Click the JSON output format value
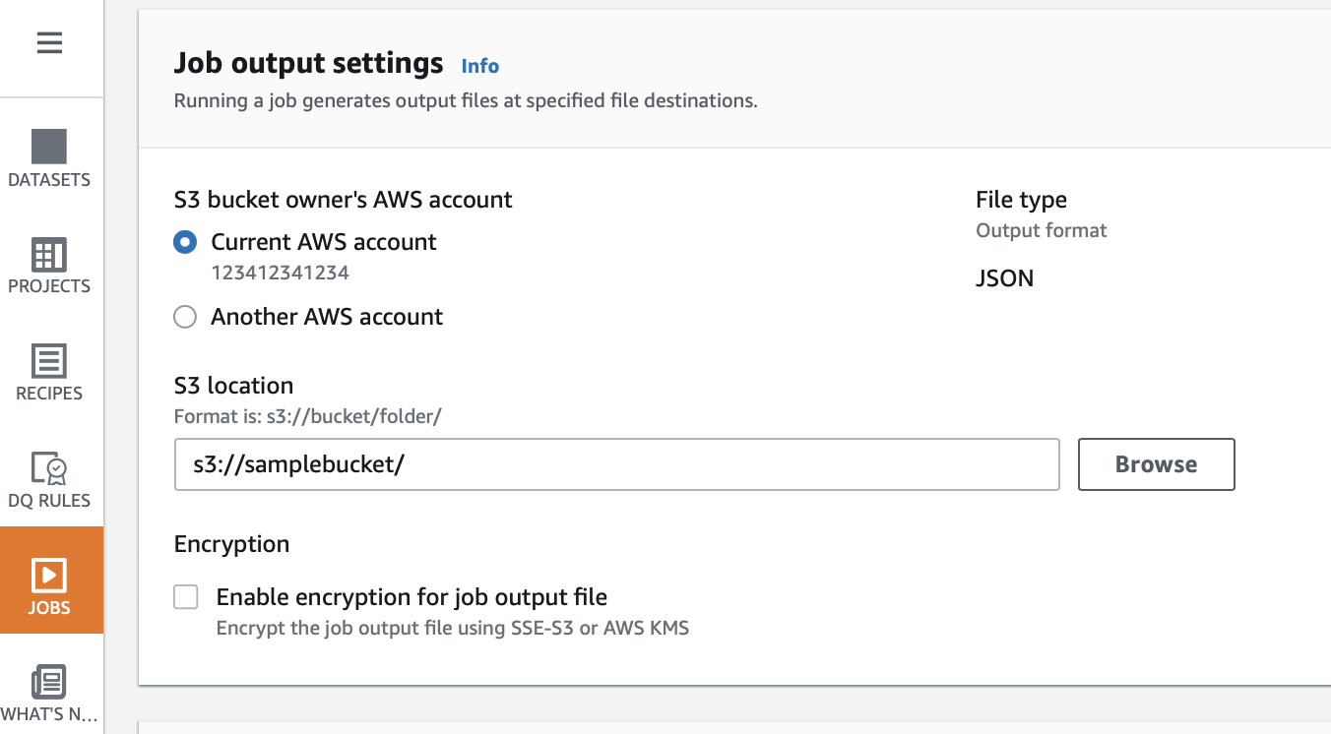Screen dimensions: 1331x734 1004,278
